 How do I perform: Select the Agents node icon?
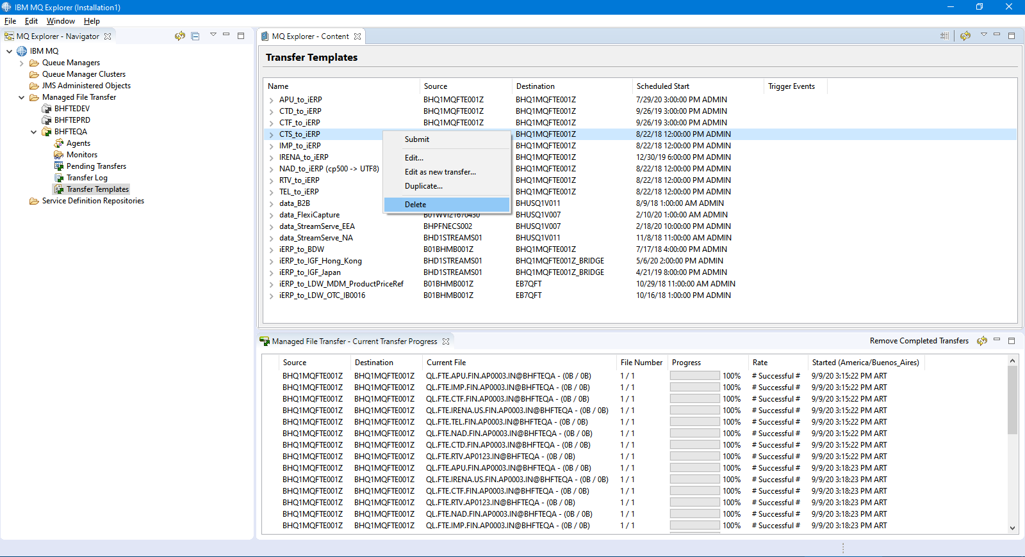pyautogui.click(x=58, y=143)
